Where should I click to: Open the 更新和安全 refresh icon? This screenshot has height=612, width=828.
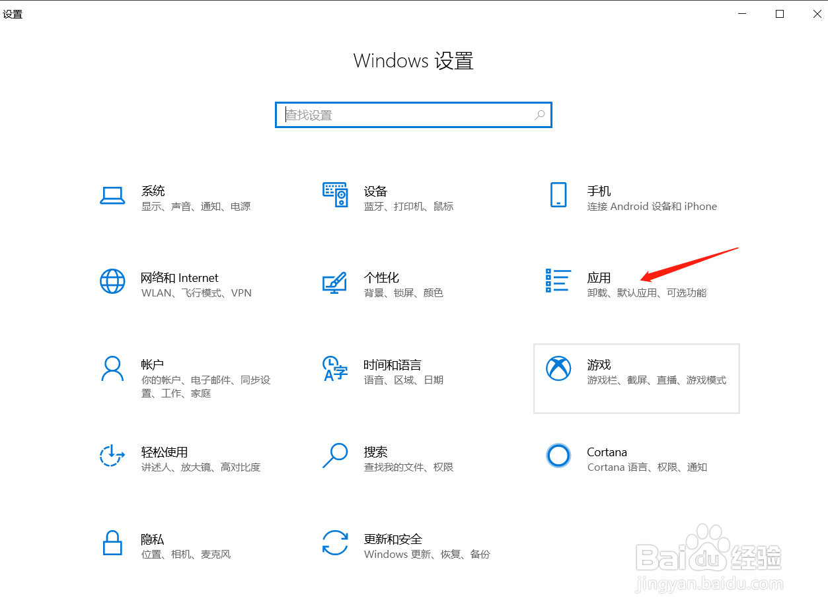pyautogui.click(x=335, y=544)
